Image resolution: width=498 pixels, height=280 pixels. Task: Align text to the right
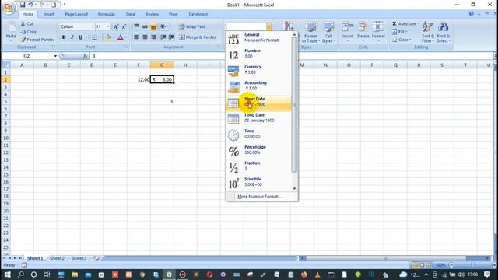click(x=154, y=37)
